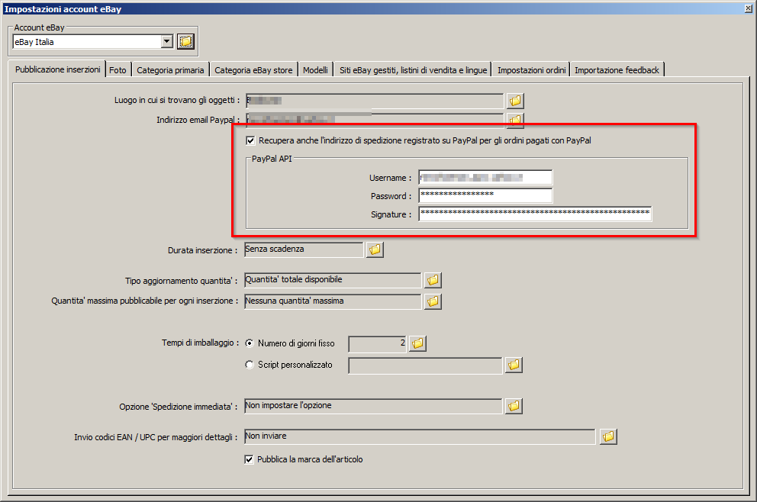
Task: Switch to Categoria primaria tab
Action: click(170, 70)
